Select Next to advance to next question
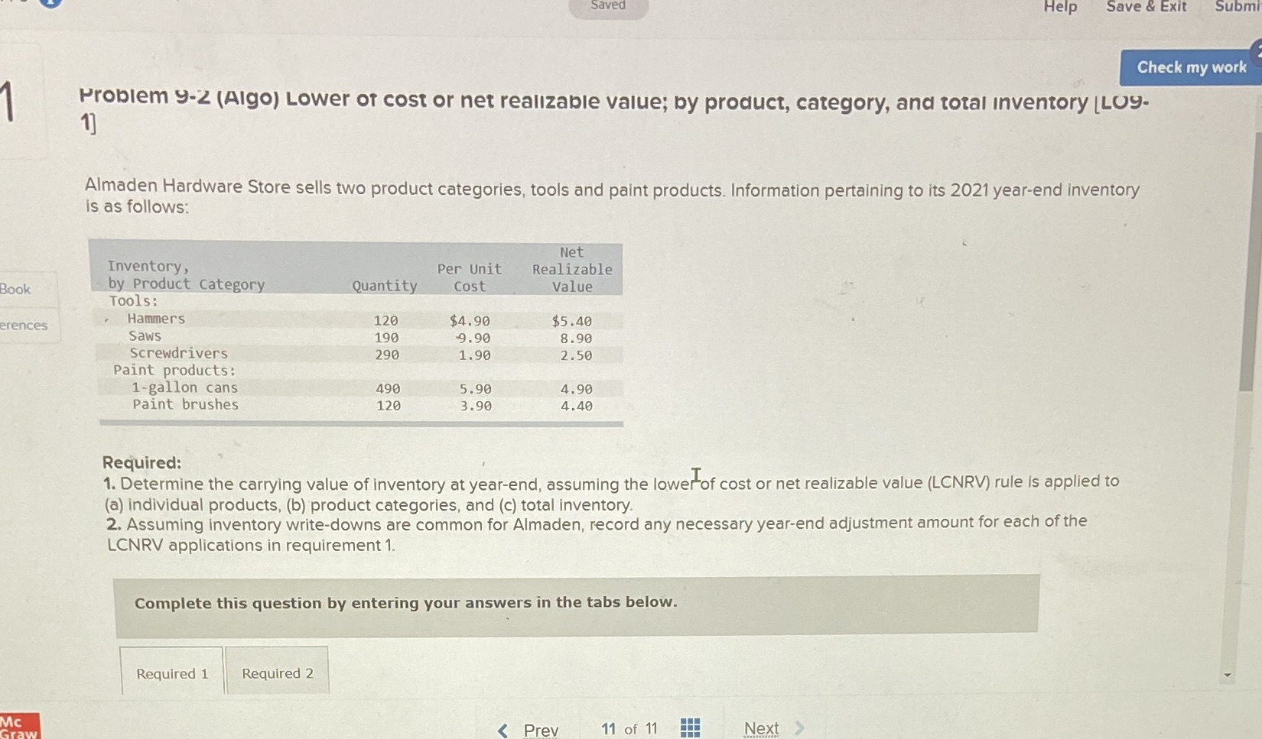1262x739 pixels. pos(762,728)
